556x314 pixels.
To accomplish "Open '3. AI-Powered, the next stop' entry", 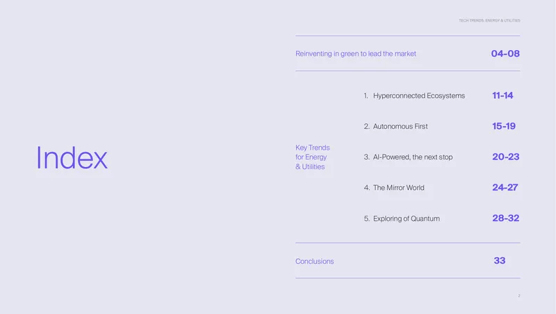I will pos(408,157).
